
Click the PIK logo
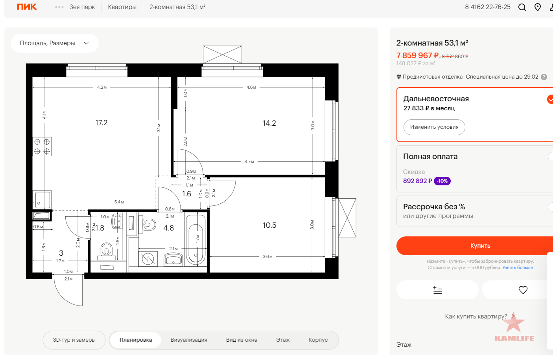click(x=27, y=7)
